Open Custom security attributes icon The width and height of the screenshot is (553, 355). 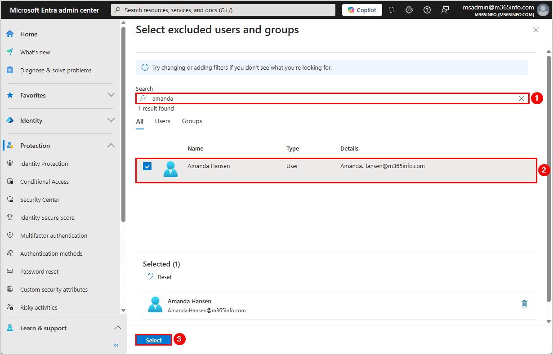10,289
